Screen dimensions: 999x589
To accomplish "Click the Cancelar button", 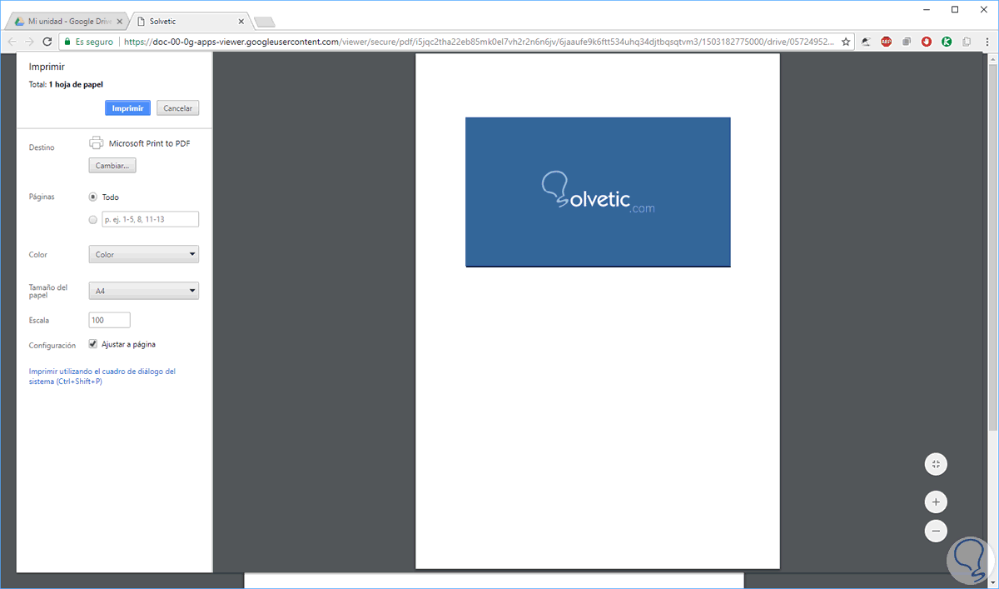I will click(x=177, y=108).
